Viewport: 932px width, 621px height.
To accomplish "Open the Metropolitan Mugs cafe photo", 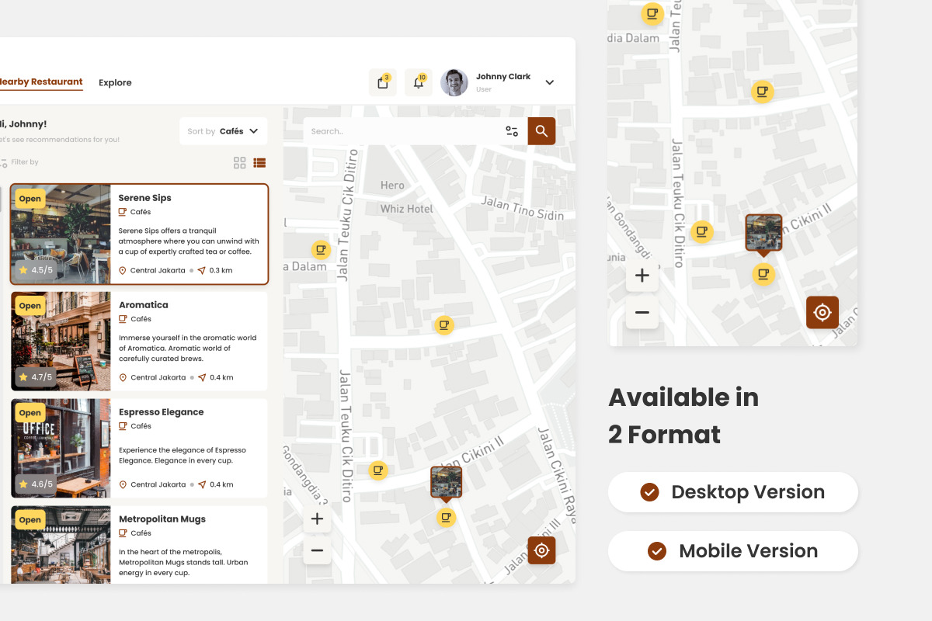I will pyautogui.click(x=61, y=545).
